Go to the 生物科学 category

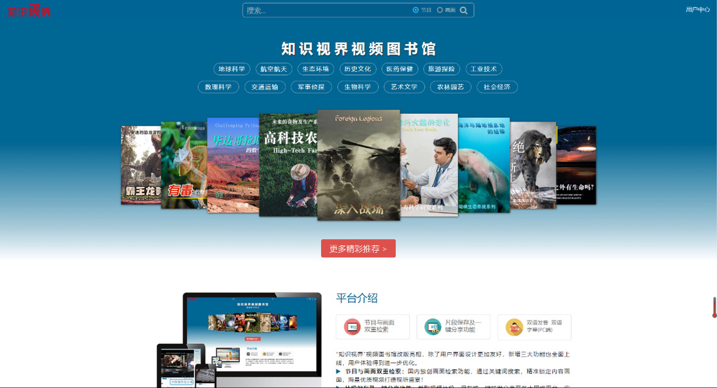click(x=358, y=87)
